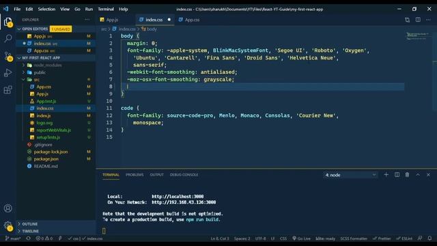Switch to the App.js editor tab
The width and height of the screenshot is (437, 246).
click(112, 20)
